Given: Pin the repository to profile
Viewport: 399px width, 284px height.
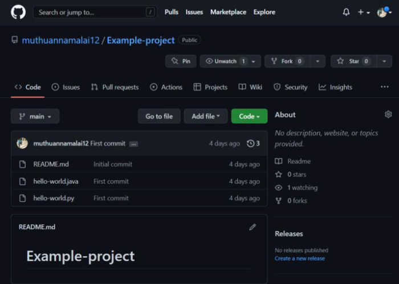Looking at the screenshot, I should tap(181, 61).
